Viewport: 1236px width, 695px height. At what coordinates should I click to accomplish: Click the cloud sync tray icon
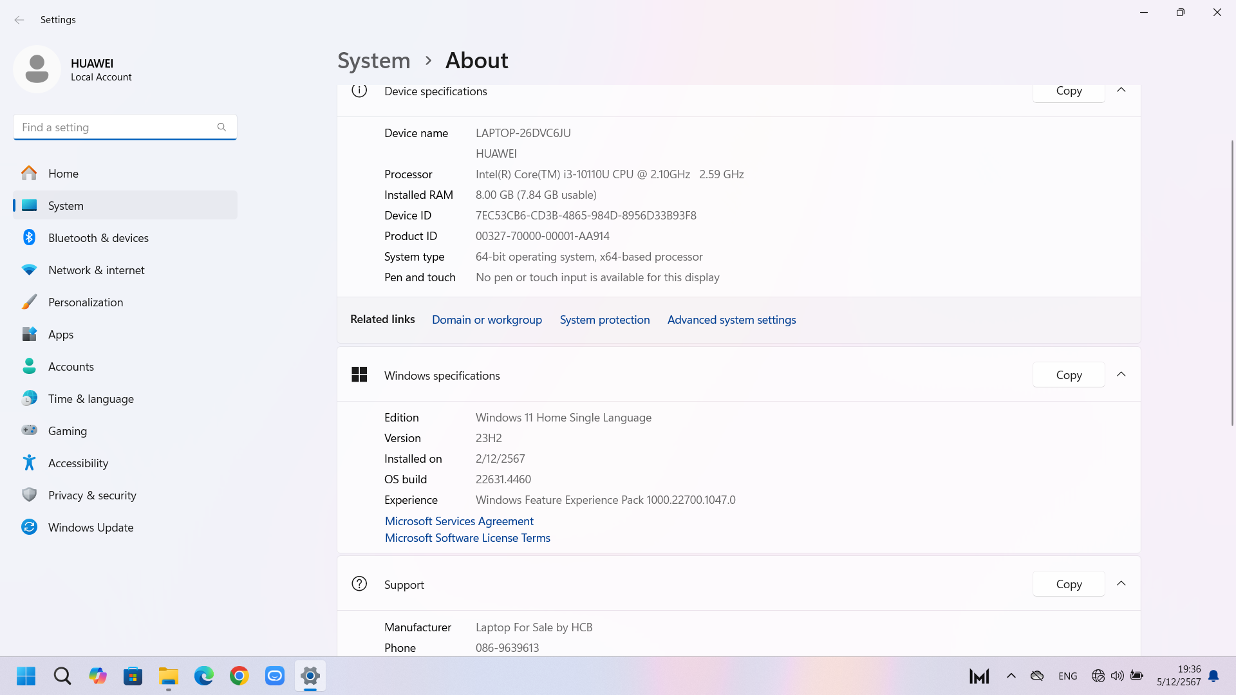pos(1036,676)
